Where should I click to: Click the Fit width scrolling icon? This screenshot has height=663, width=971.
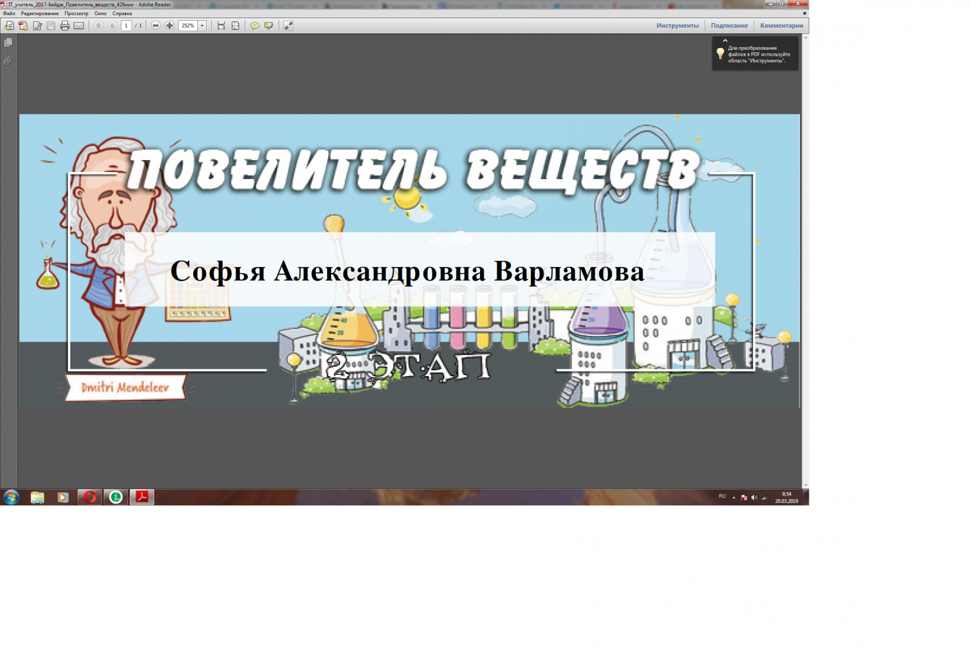[x=222, y=25]
